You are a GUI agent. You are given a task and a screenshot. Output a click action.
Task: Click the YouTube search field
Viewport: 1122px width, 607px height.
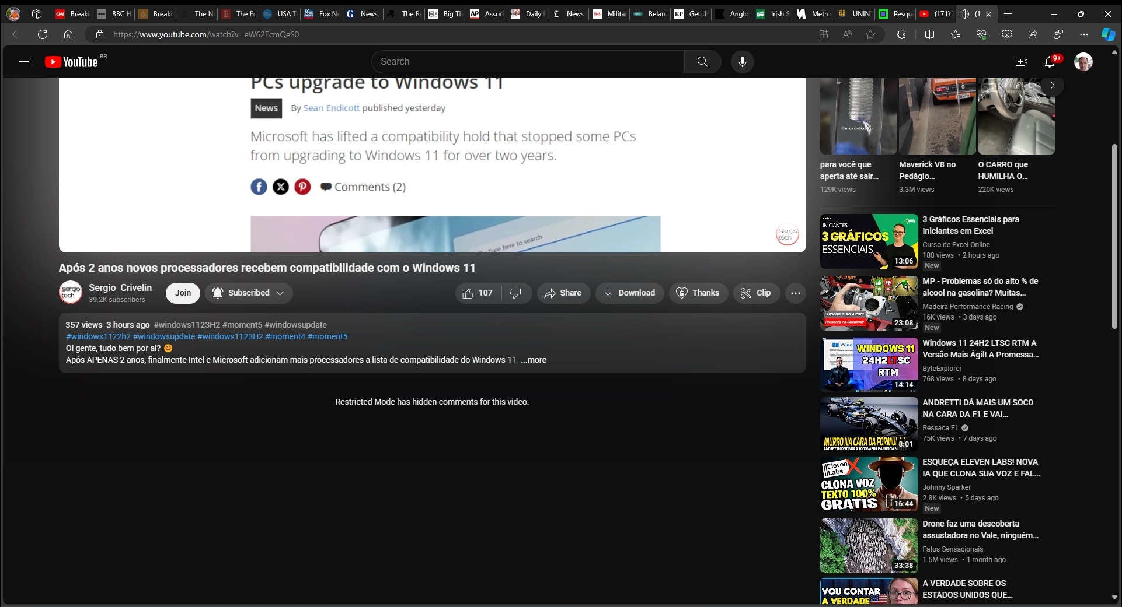click(x=528, y=62)
